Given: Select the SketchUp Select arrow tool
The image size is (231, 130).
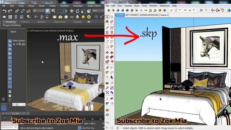Looking at the screenshot, I should click(x=107, y=17).
